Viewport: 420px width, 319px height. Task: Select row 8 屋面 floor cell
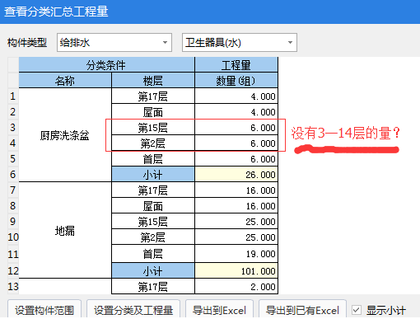click(x=153, y=206)
